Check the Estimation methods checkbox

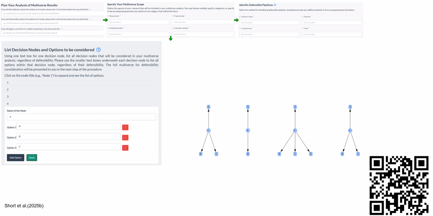coord(173,28)
